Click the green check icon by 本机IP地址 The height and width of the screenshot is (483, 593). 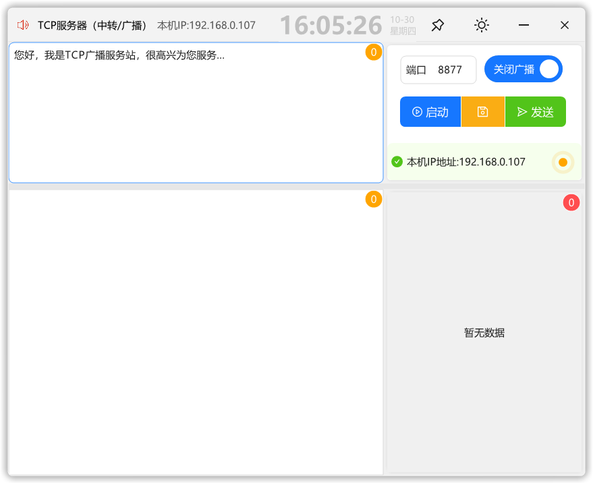coord(397,162)
